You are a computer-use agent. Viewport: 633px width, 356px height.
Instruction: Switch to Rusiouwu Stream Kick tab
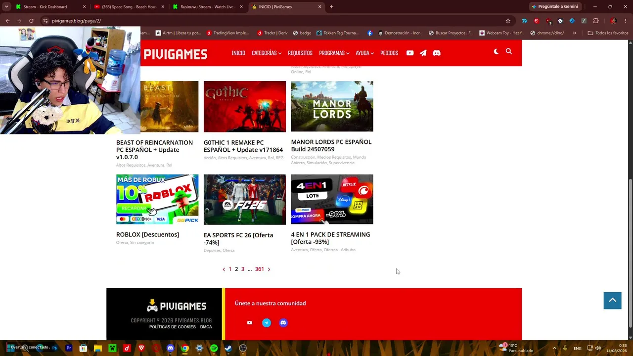point(207,7)
